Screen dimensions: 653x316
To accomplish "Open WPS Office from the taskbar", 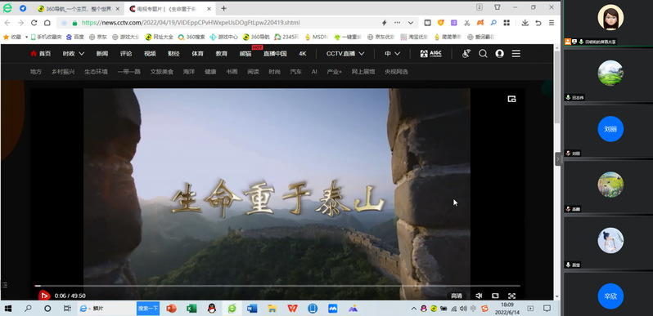I will (293, 308).
